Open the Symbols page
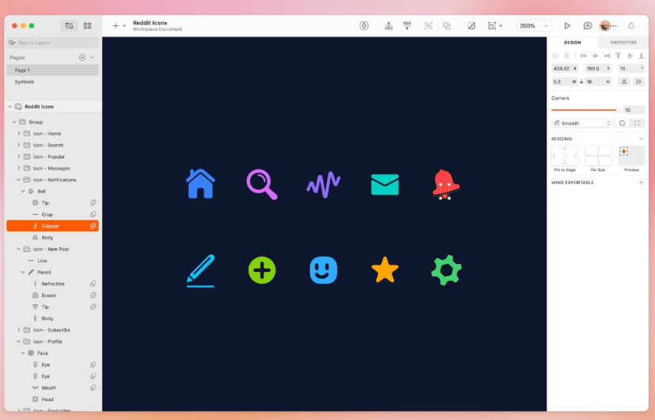 [x=52, y=82]
